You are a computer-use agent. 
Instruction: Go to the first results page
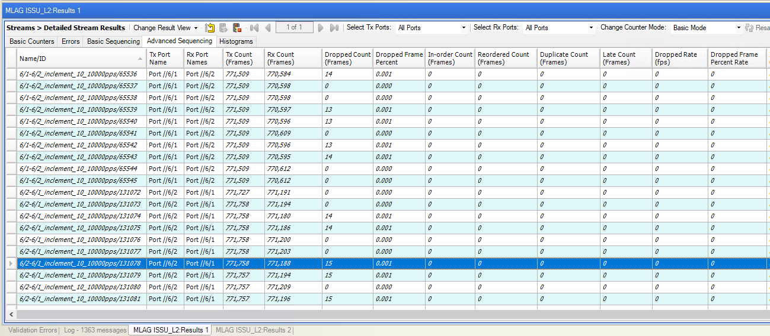point(254,28)
